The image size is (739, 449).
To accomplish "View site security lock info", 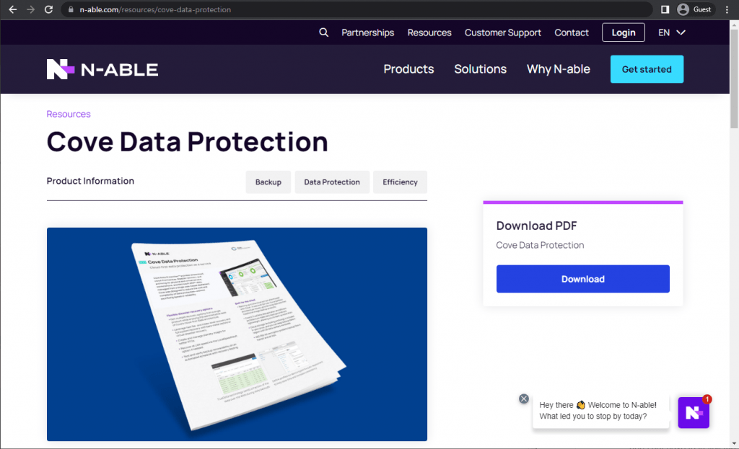I will [71, 9].
